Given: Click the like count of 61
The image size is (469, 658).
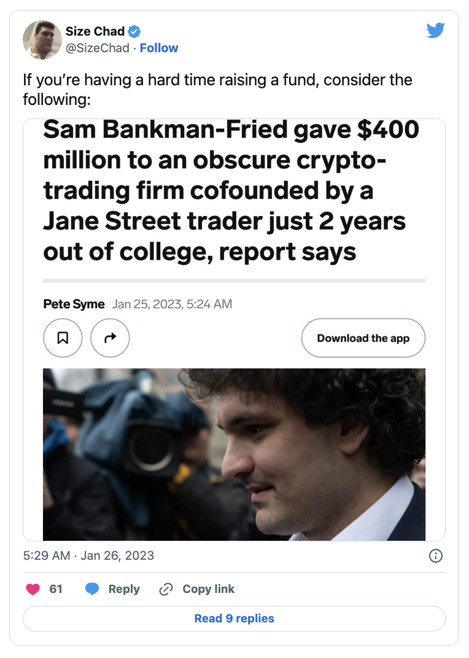Looking at the screenshot, I should (x=56, y=589).
